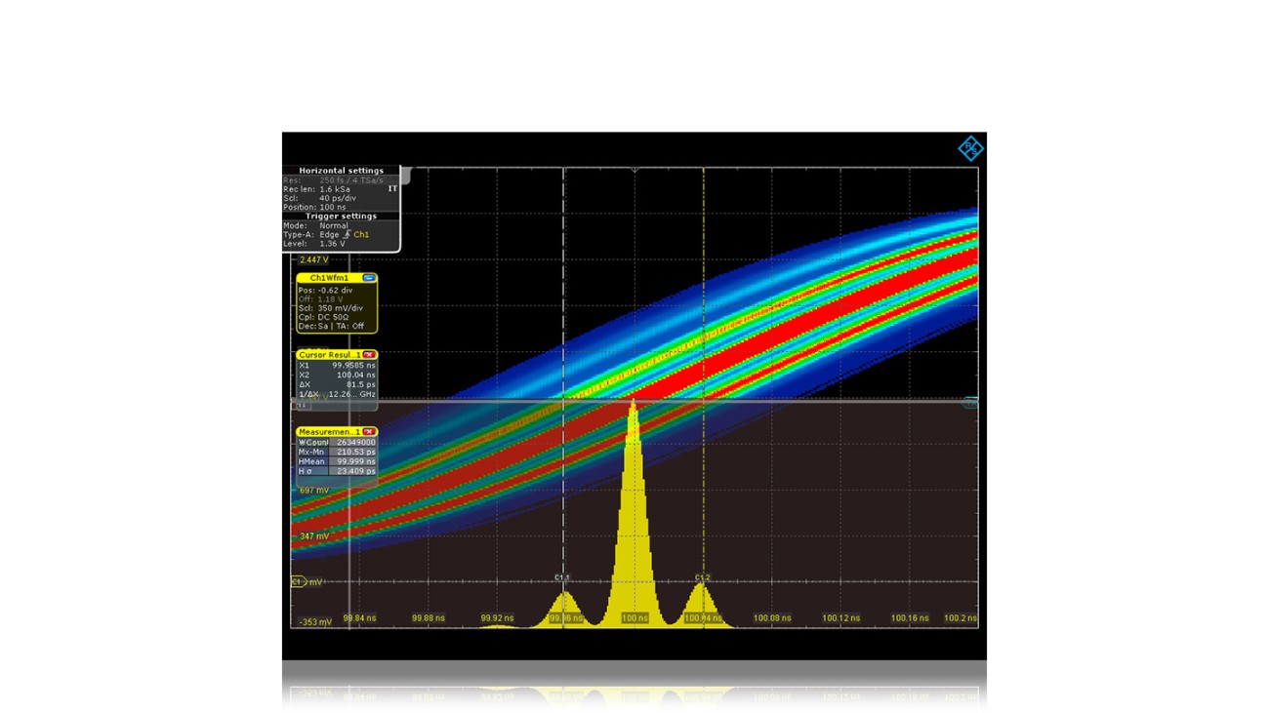Image resolution: width=1269 pixels, height=713 pixels.
Task: Click the rising edge trigger slope icon
Action: click(x=347, y=235)
